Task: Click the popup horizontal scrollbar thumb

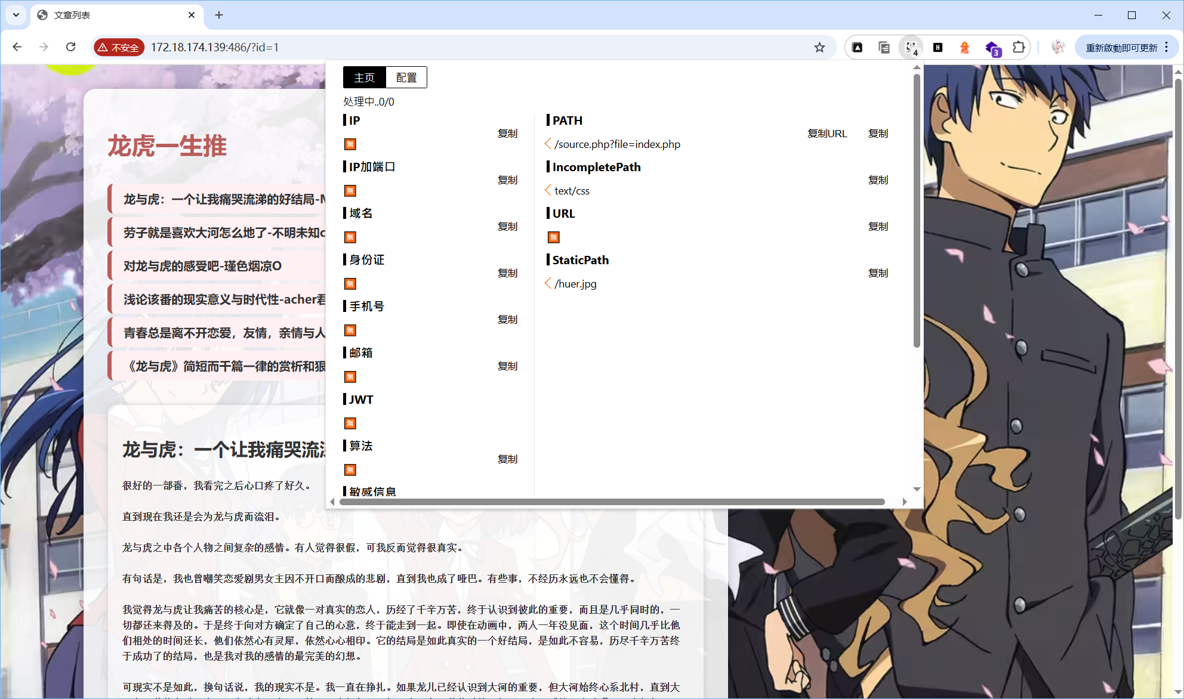Action: (x=612, y=502)
